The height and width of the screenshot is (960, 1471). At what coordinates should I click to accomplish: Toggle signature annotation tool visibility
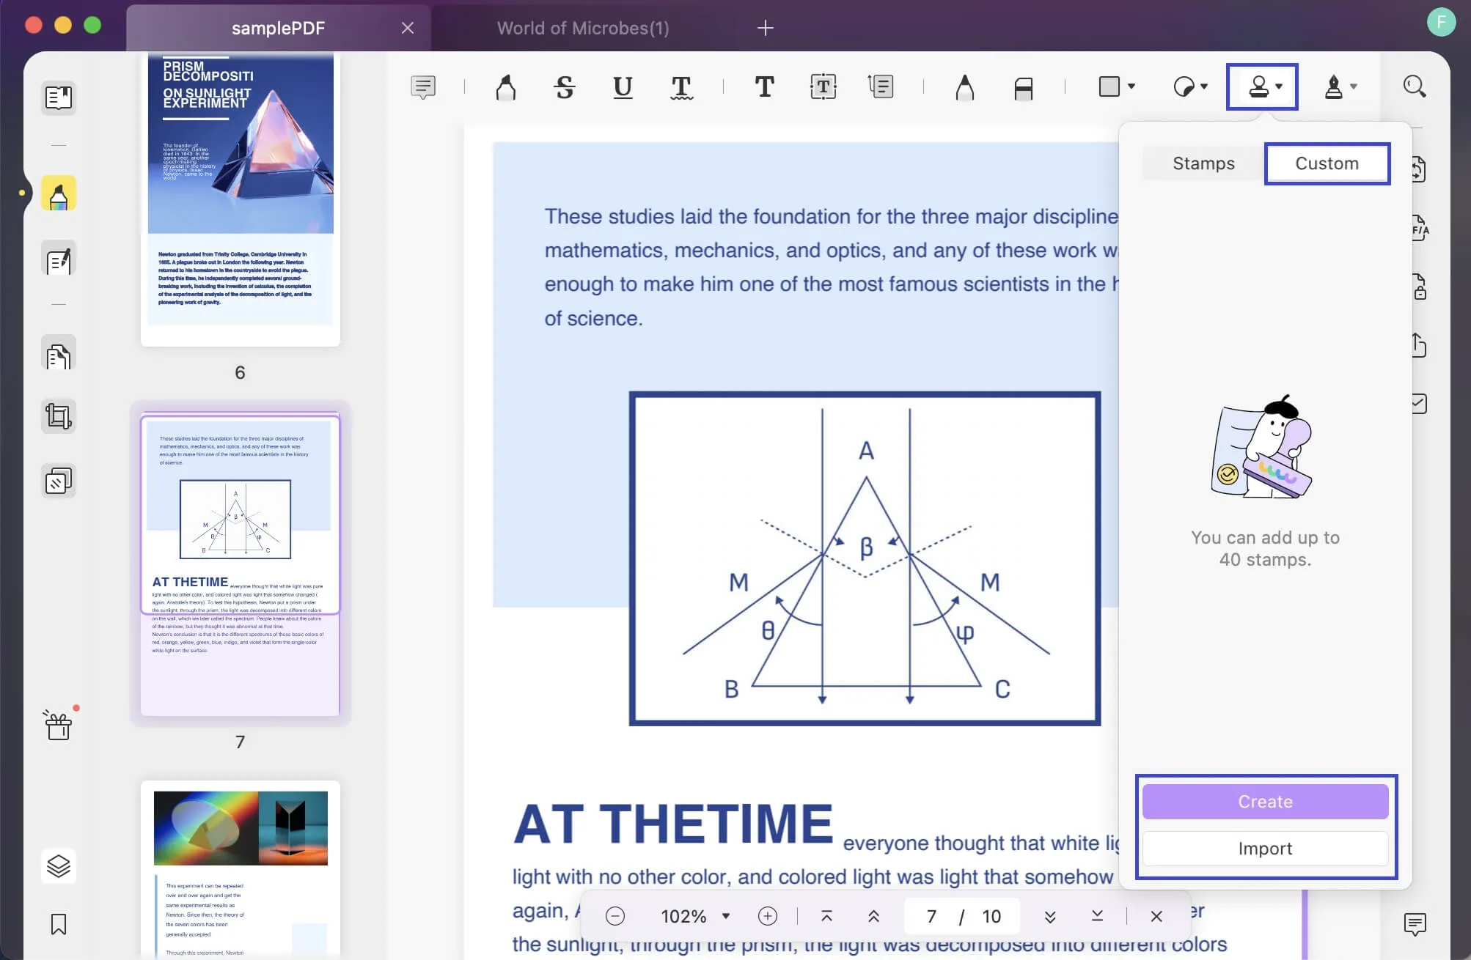(1334, 86)
